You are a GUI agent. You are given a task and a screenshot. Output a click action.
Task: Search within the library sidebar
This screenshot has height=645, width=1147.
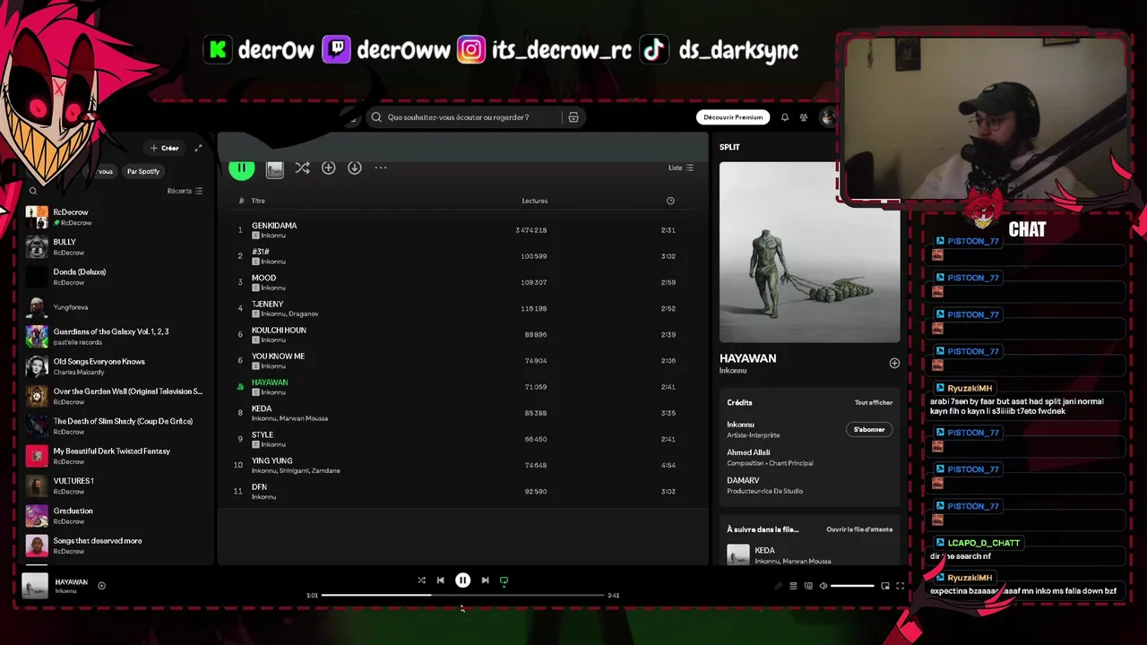[x=33, y=191]
